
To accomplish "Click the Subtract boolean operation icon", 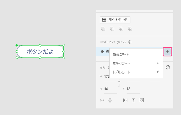I will pos(112,29).
